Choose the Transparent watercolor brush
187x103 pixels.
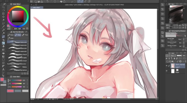click(17, 45)
